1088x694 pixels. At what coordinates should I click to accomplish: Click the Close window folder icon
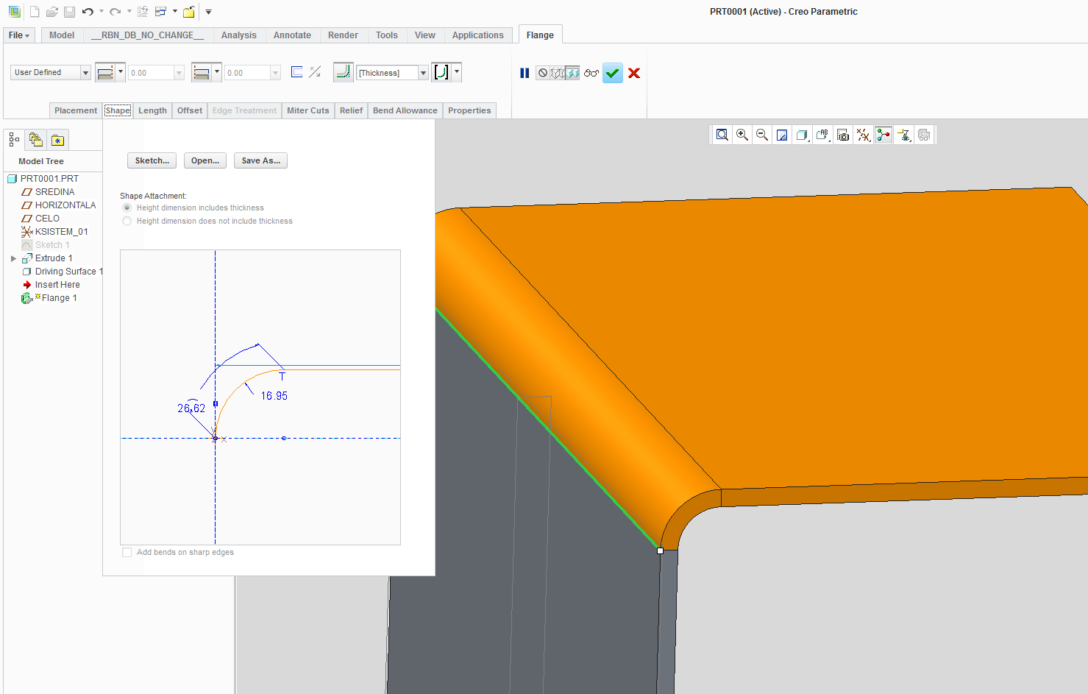189,12
